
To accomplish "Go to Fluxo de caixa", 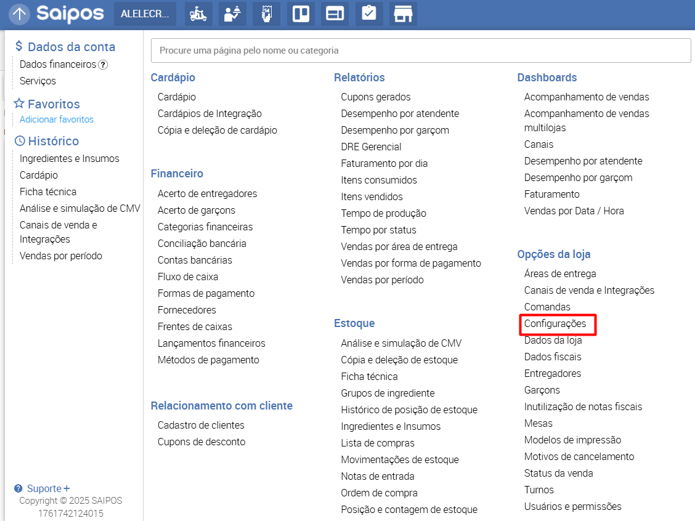I will tap(188, 277).
